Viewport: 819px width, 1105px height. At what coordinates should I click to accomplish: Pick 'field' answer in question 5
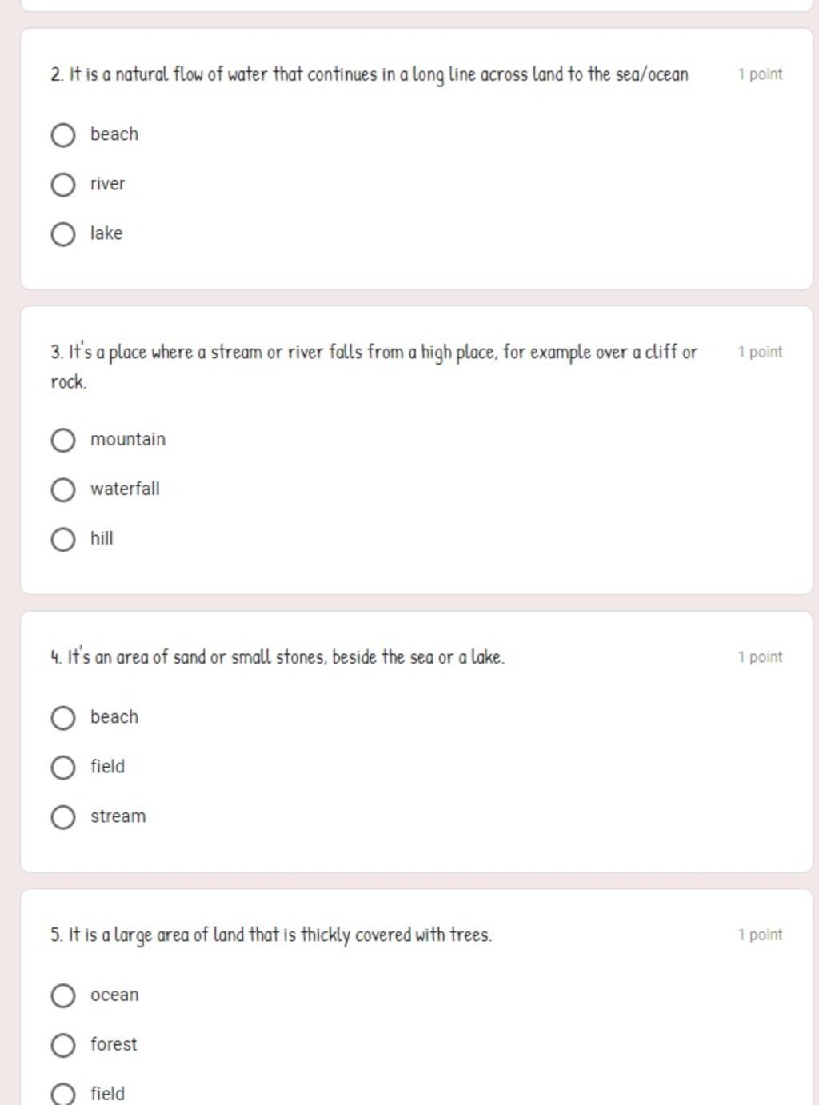click(63, 1094)
